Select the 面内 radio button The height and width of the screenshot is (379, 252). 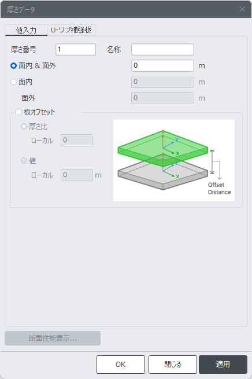14,82
